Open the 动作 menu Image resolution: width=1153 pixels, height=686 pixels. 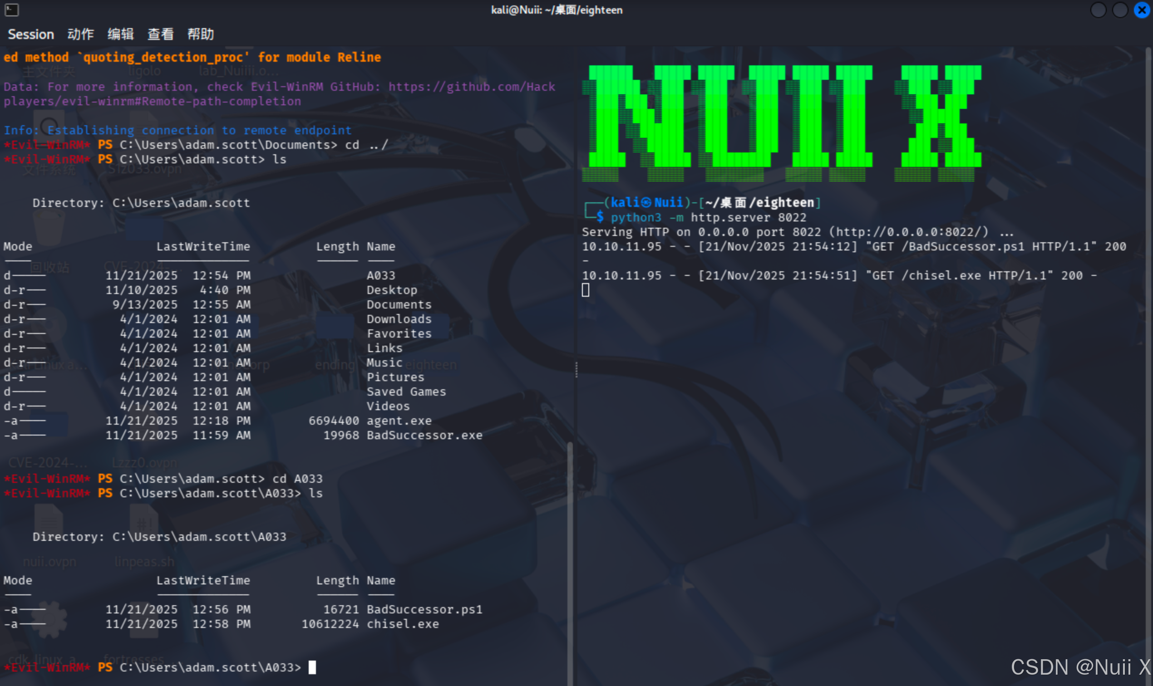[80, 34]
